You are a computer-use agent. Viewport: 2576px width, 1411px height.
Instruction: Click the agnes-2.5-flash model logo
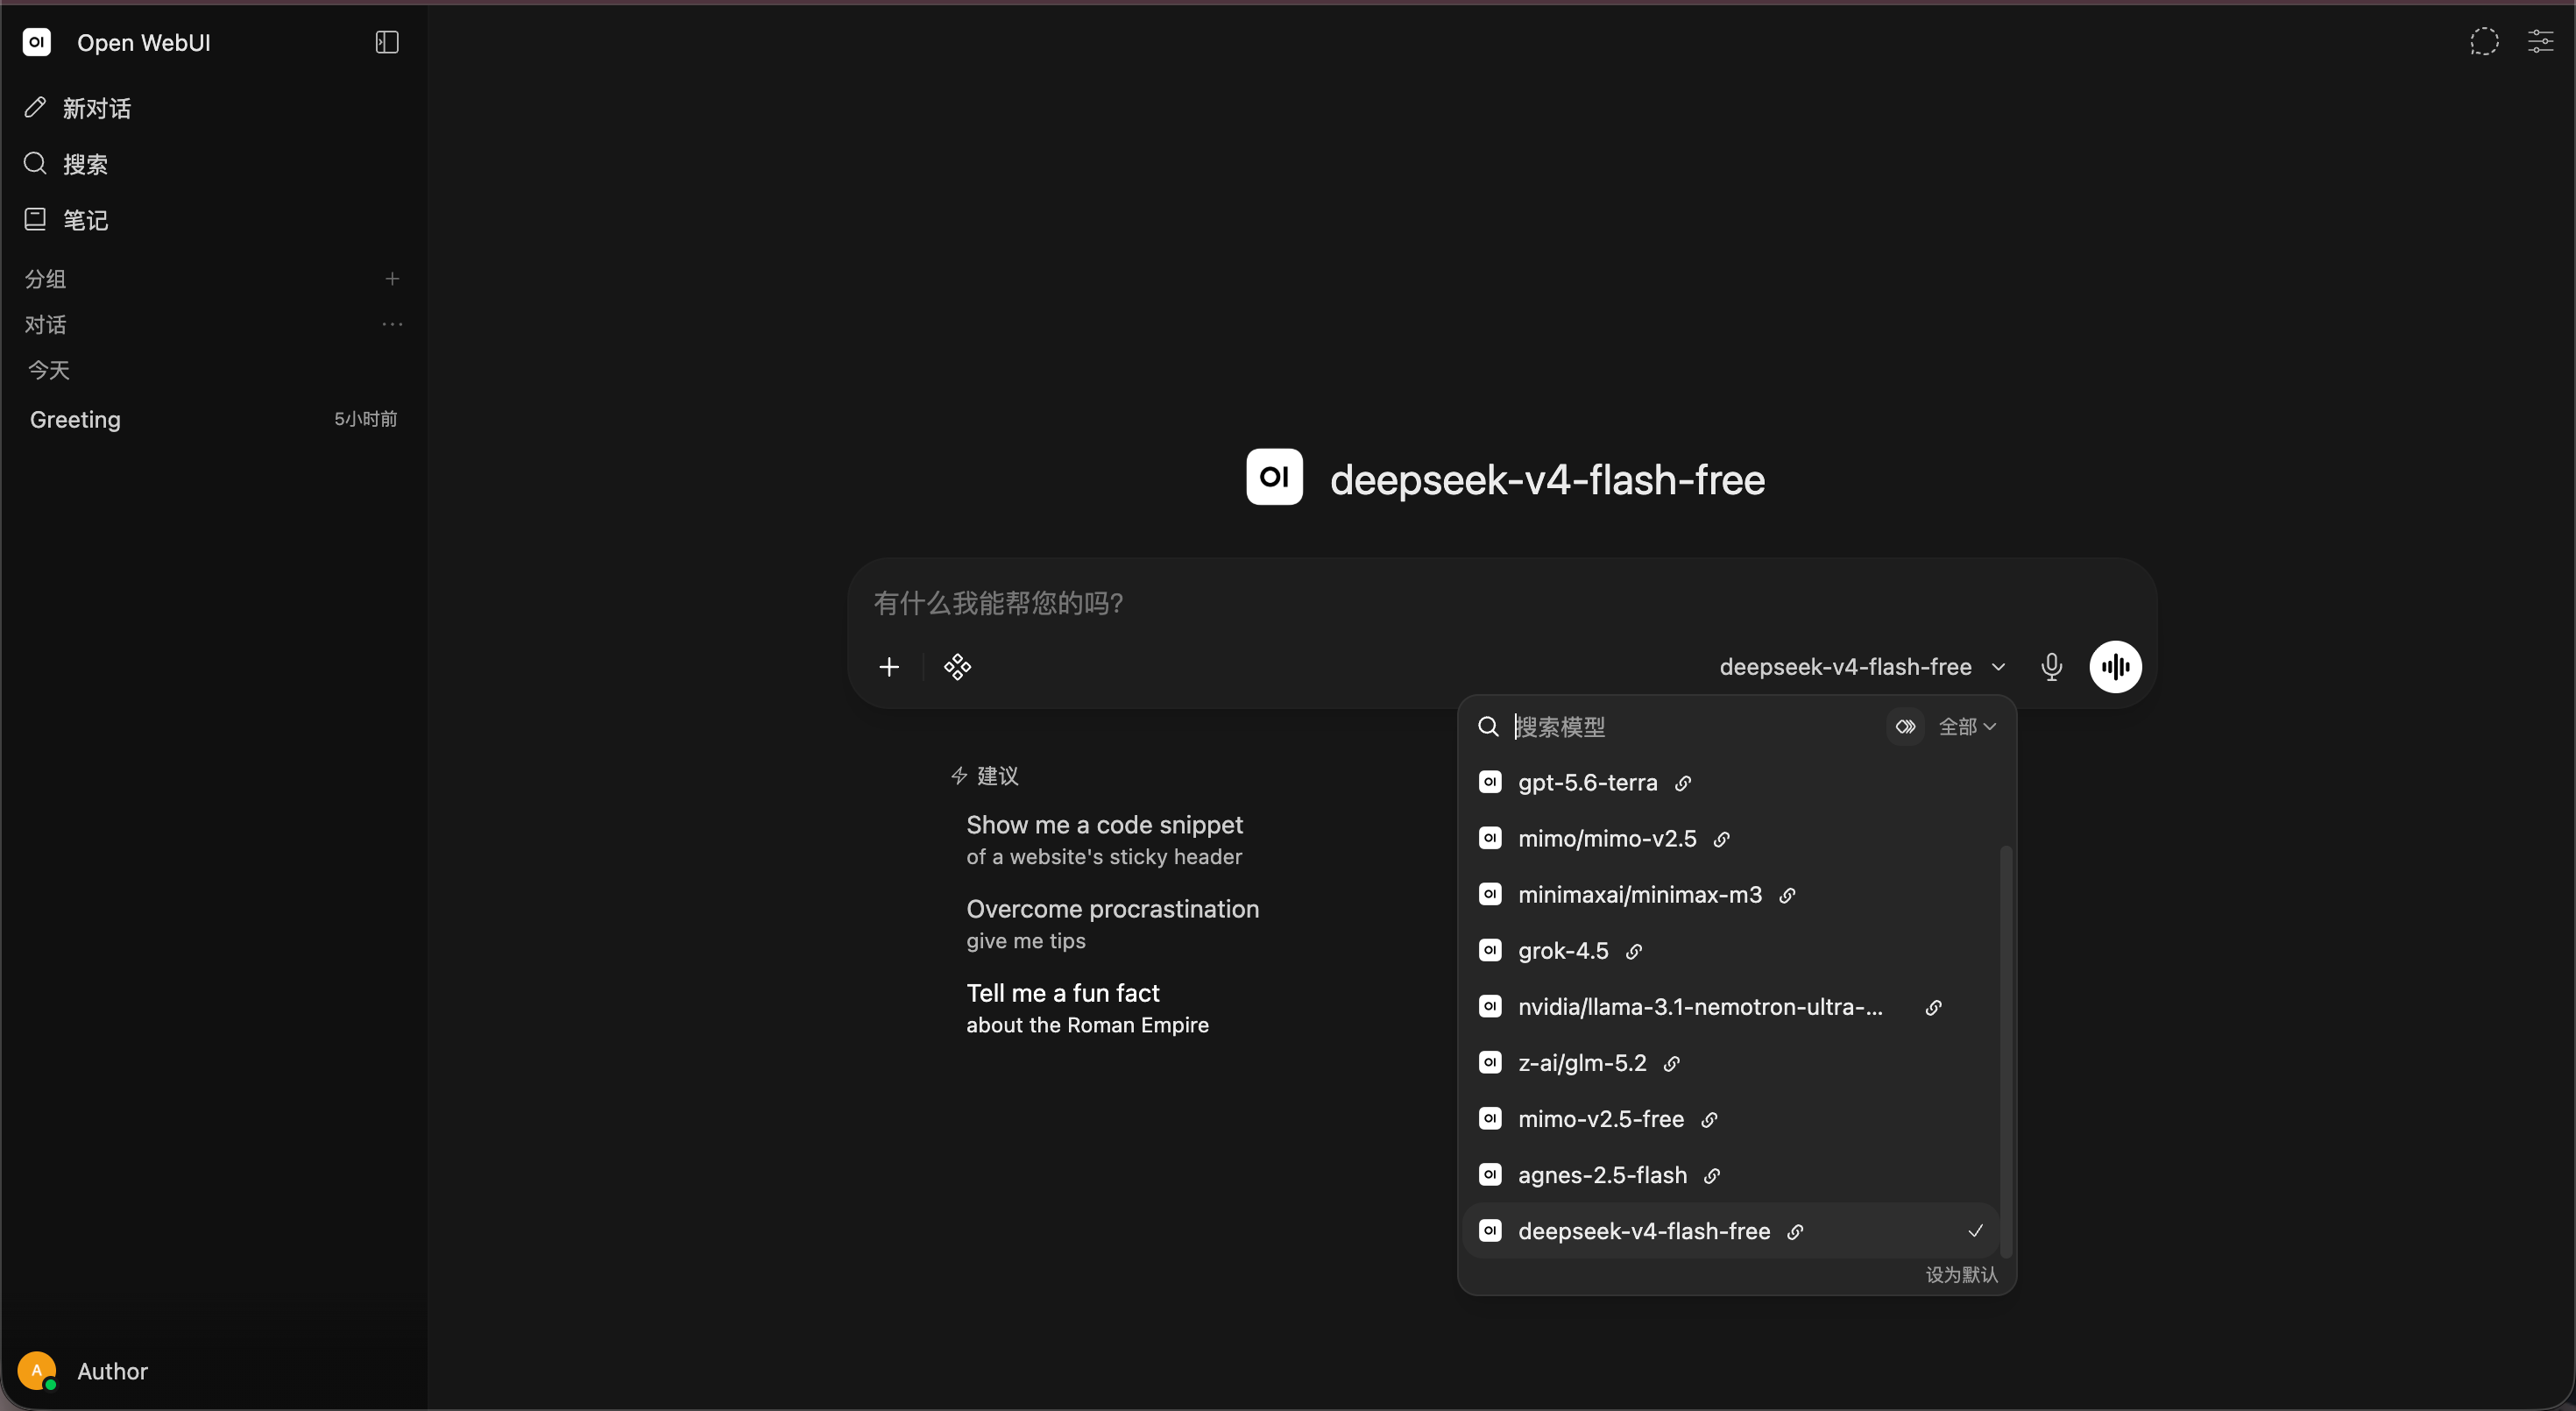(x=1490, y=1174)
